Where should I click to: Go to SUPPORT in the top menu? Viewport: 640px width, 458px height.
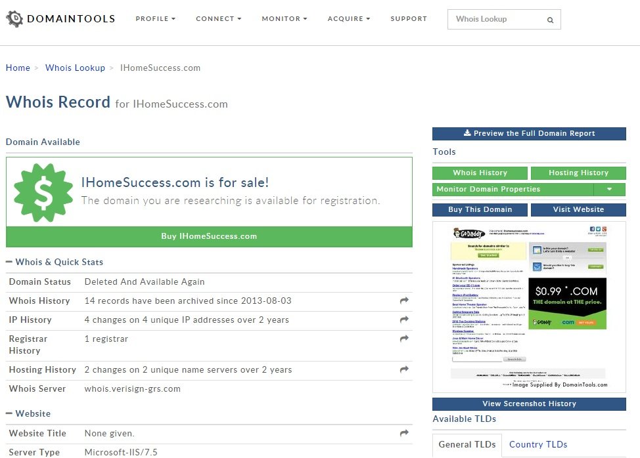pos(409,19)
